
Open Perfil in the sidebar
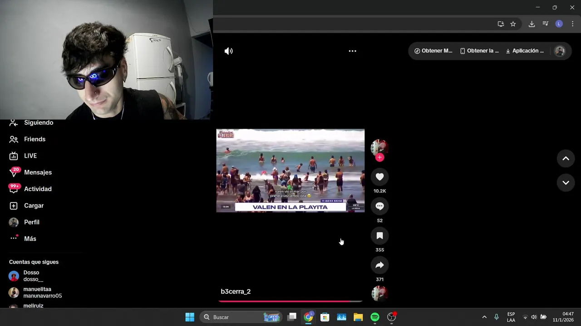click(25, 222)
